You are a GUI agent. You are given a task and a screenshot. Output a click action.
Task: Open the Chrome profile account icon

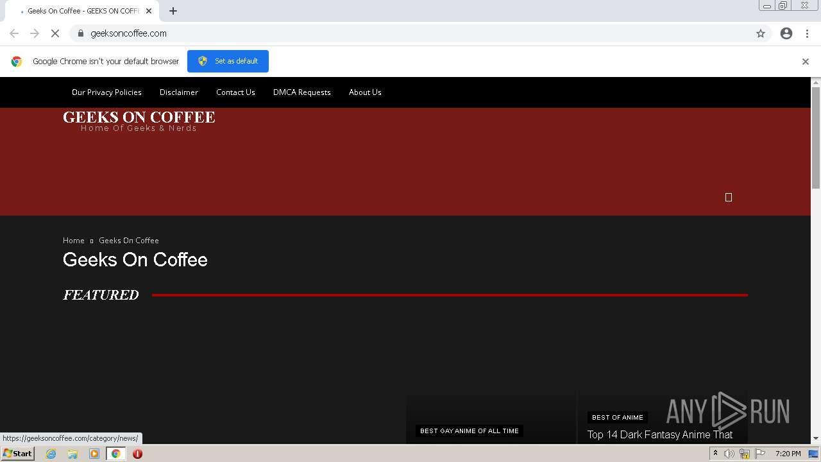pyautogui.click(x=786, y=33)
